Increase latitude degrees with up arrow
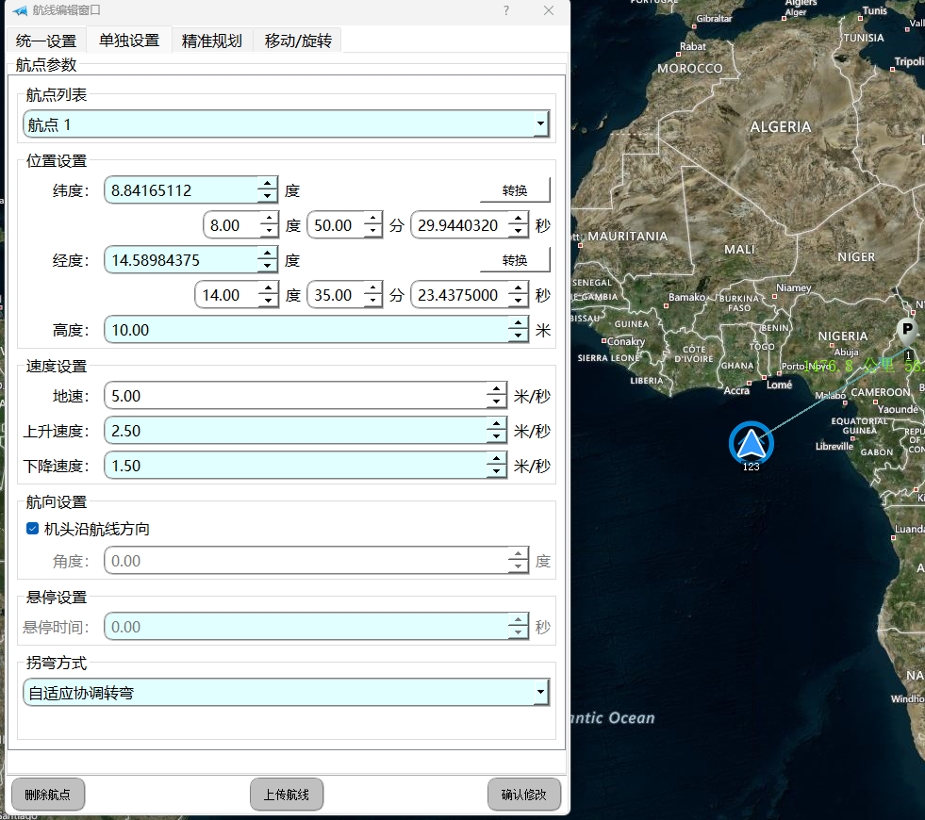The width and height of the screenshot is (925, 820). pos(268,185)
